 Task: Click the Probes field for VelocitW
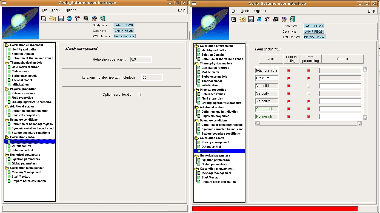click(x=340, y=101)
